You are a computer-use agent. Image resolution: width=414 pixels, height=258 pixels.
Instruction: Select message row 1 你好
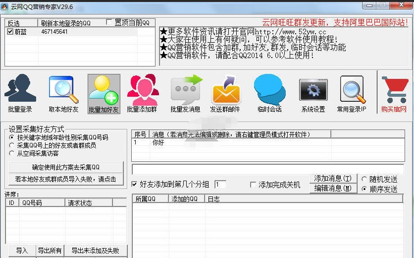(268, 142)
